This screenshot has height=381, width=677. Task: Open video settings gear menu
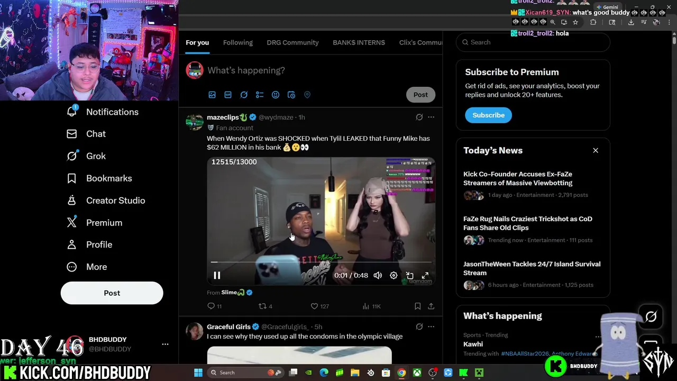coord(394,275)
